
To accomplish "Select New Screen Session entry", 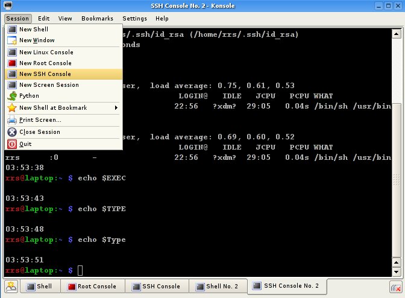I will coord(63,85).
